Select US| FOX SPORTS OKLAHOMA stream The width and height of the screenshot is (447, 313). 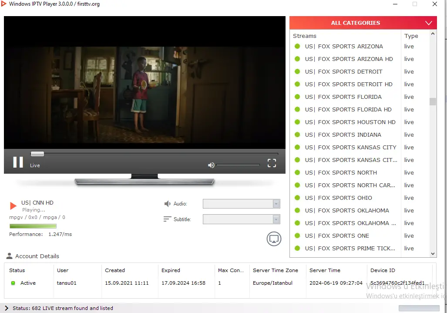click(x=347, y=210)
